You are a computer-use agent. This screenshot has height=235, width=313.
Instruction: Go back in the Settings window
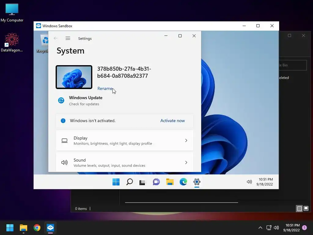[56, 38]
